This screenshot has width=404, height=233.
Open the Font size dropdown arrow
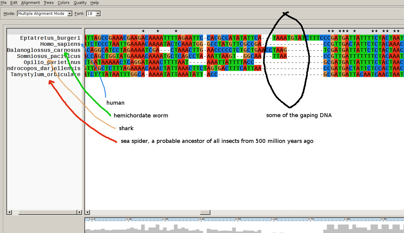pyautogui.click(x=98, y=14)
